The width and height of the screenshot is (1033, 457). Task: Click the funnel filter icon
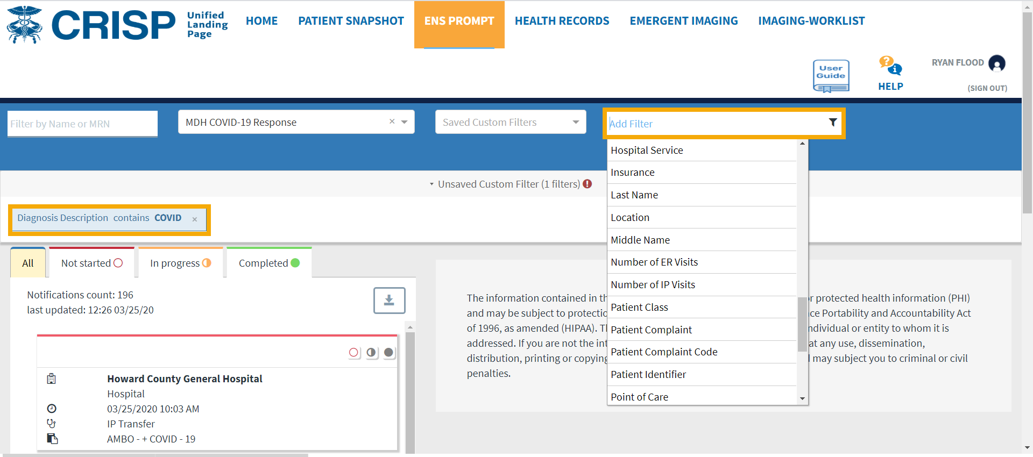833,123
